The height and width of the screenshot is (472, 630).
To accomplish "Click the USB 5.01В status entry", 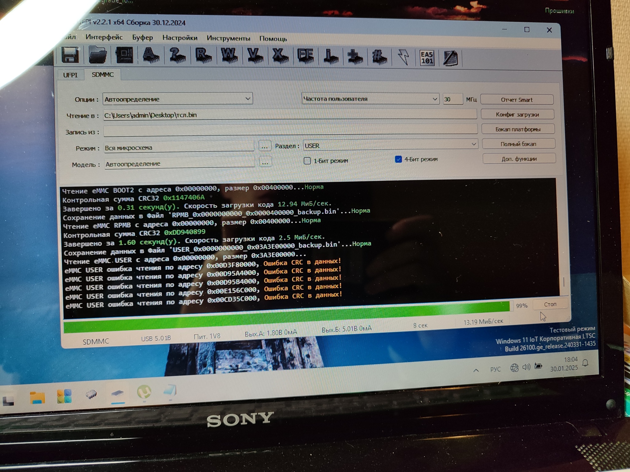I will 156,338.
